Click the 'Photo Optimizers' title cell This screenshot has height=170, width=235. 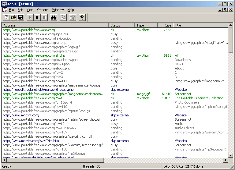tap(187, 102)
